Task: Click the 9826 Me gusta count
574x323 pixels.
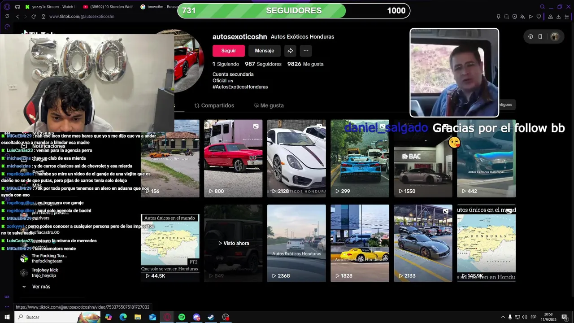Action: pyautogui.click(x=305, y=64)
